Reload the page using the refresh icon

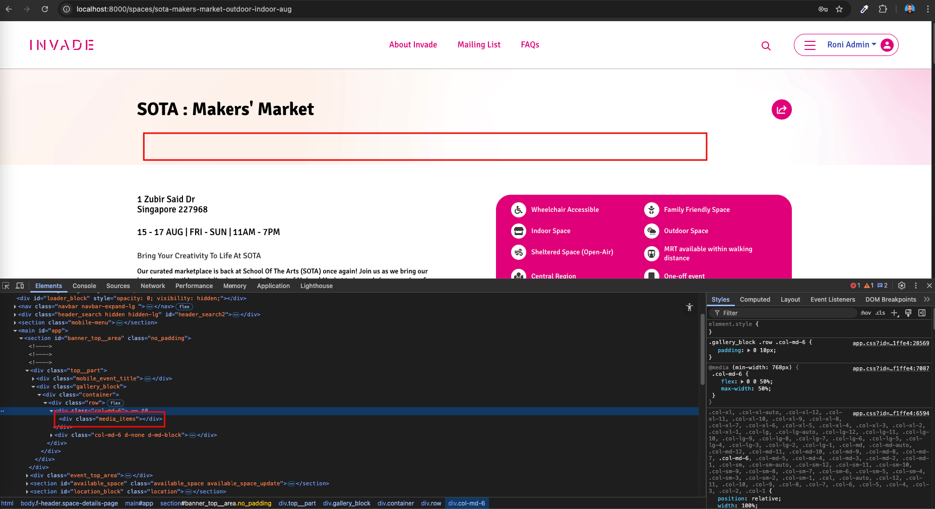45,9
